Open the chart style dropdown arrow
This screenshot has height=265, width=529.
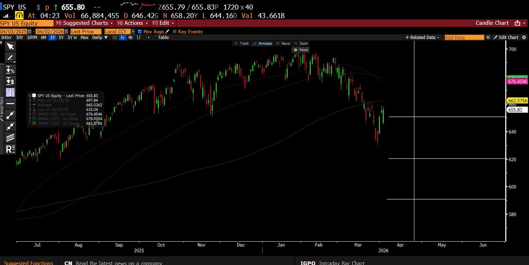pos(149,37)
